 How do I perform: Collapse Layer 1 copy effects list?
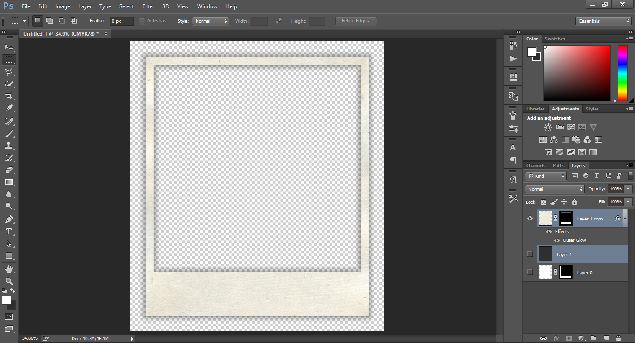click(625, 219)
